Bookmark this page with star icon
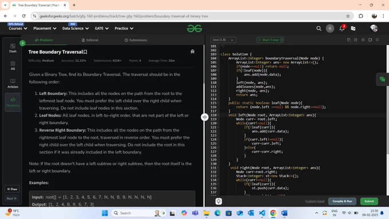 pyautogui.click(x=348, y=16)
